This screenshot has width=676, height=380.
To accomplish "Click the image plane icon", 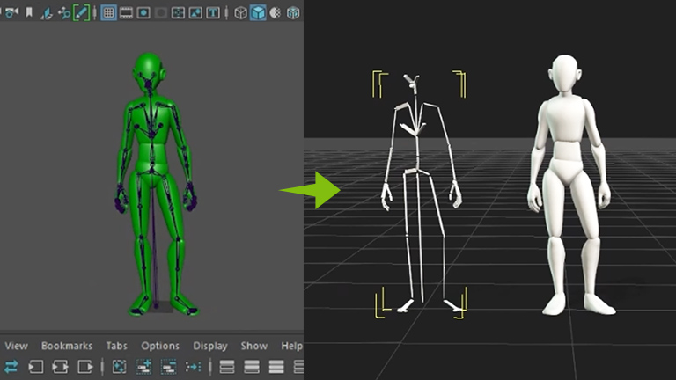I will [48, 12].
